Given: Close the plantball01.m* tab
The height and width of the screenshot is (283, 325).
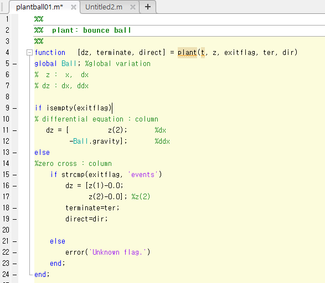Looking at the screenshot, I should [x=74, y=7].
